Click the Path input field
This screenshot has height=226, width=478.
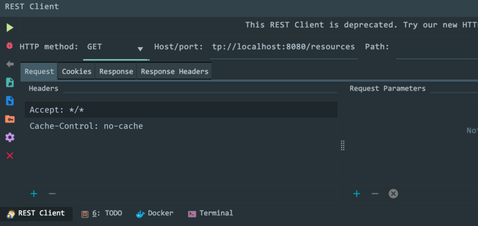[x=437, y=48]
